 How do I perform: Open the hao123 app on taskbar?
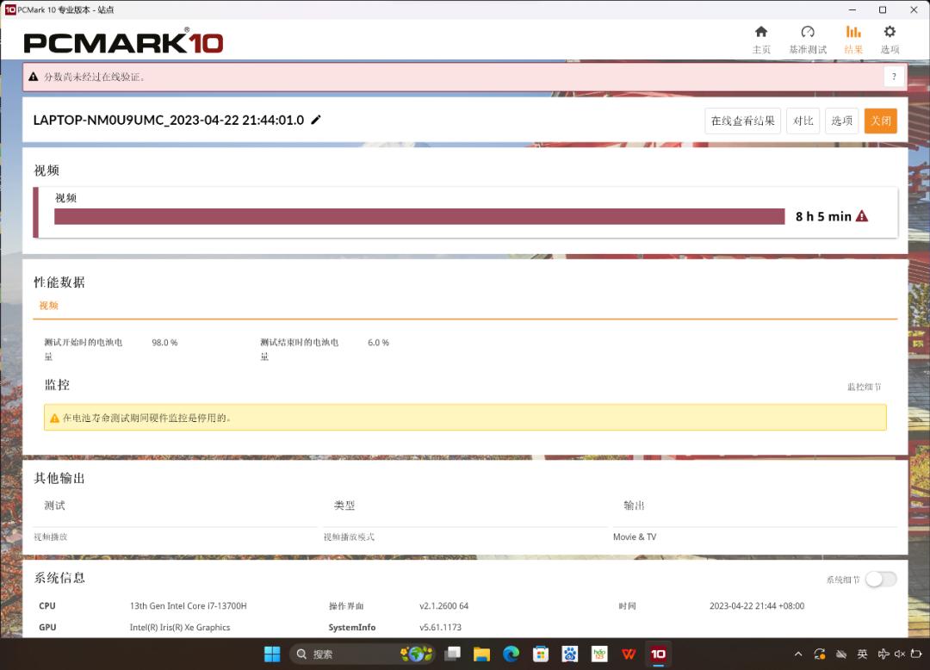pyautogui.click(x=599, y=654)
